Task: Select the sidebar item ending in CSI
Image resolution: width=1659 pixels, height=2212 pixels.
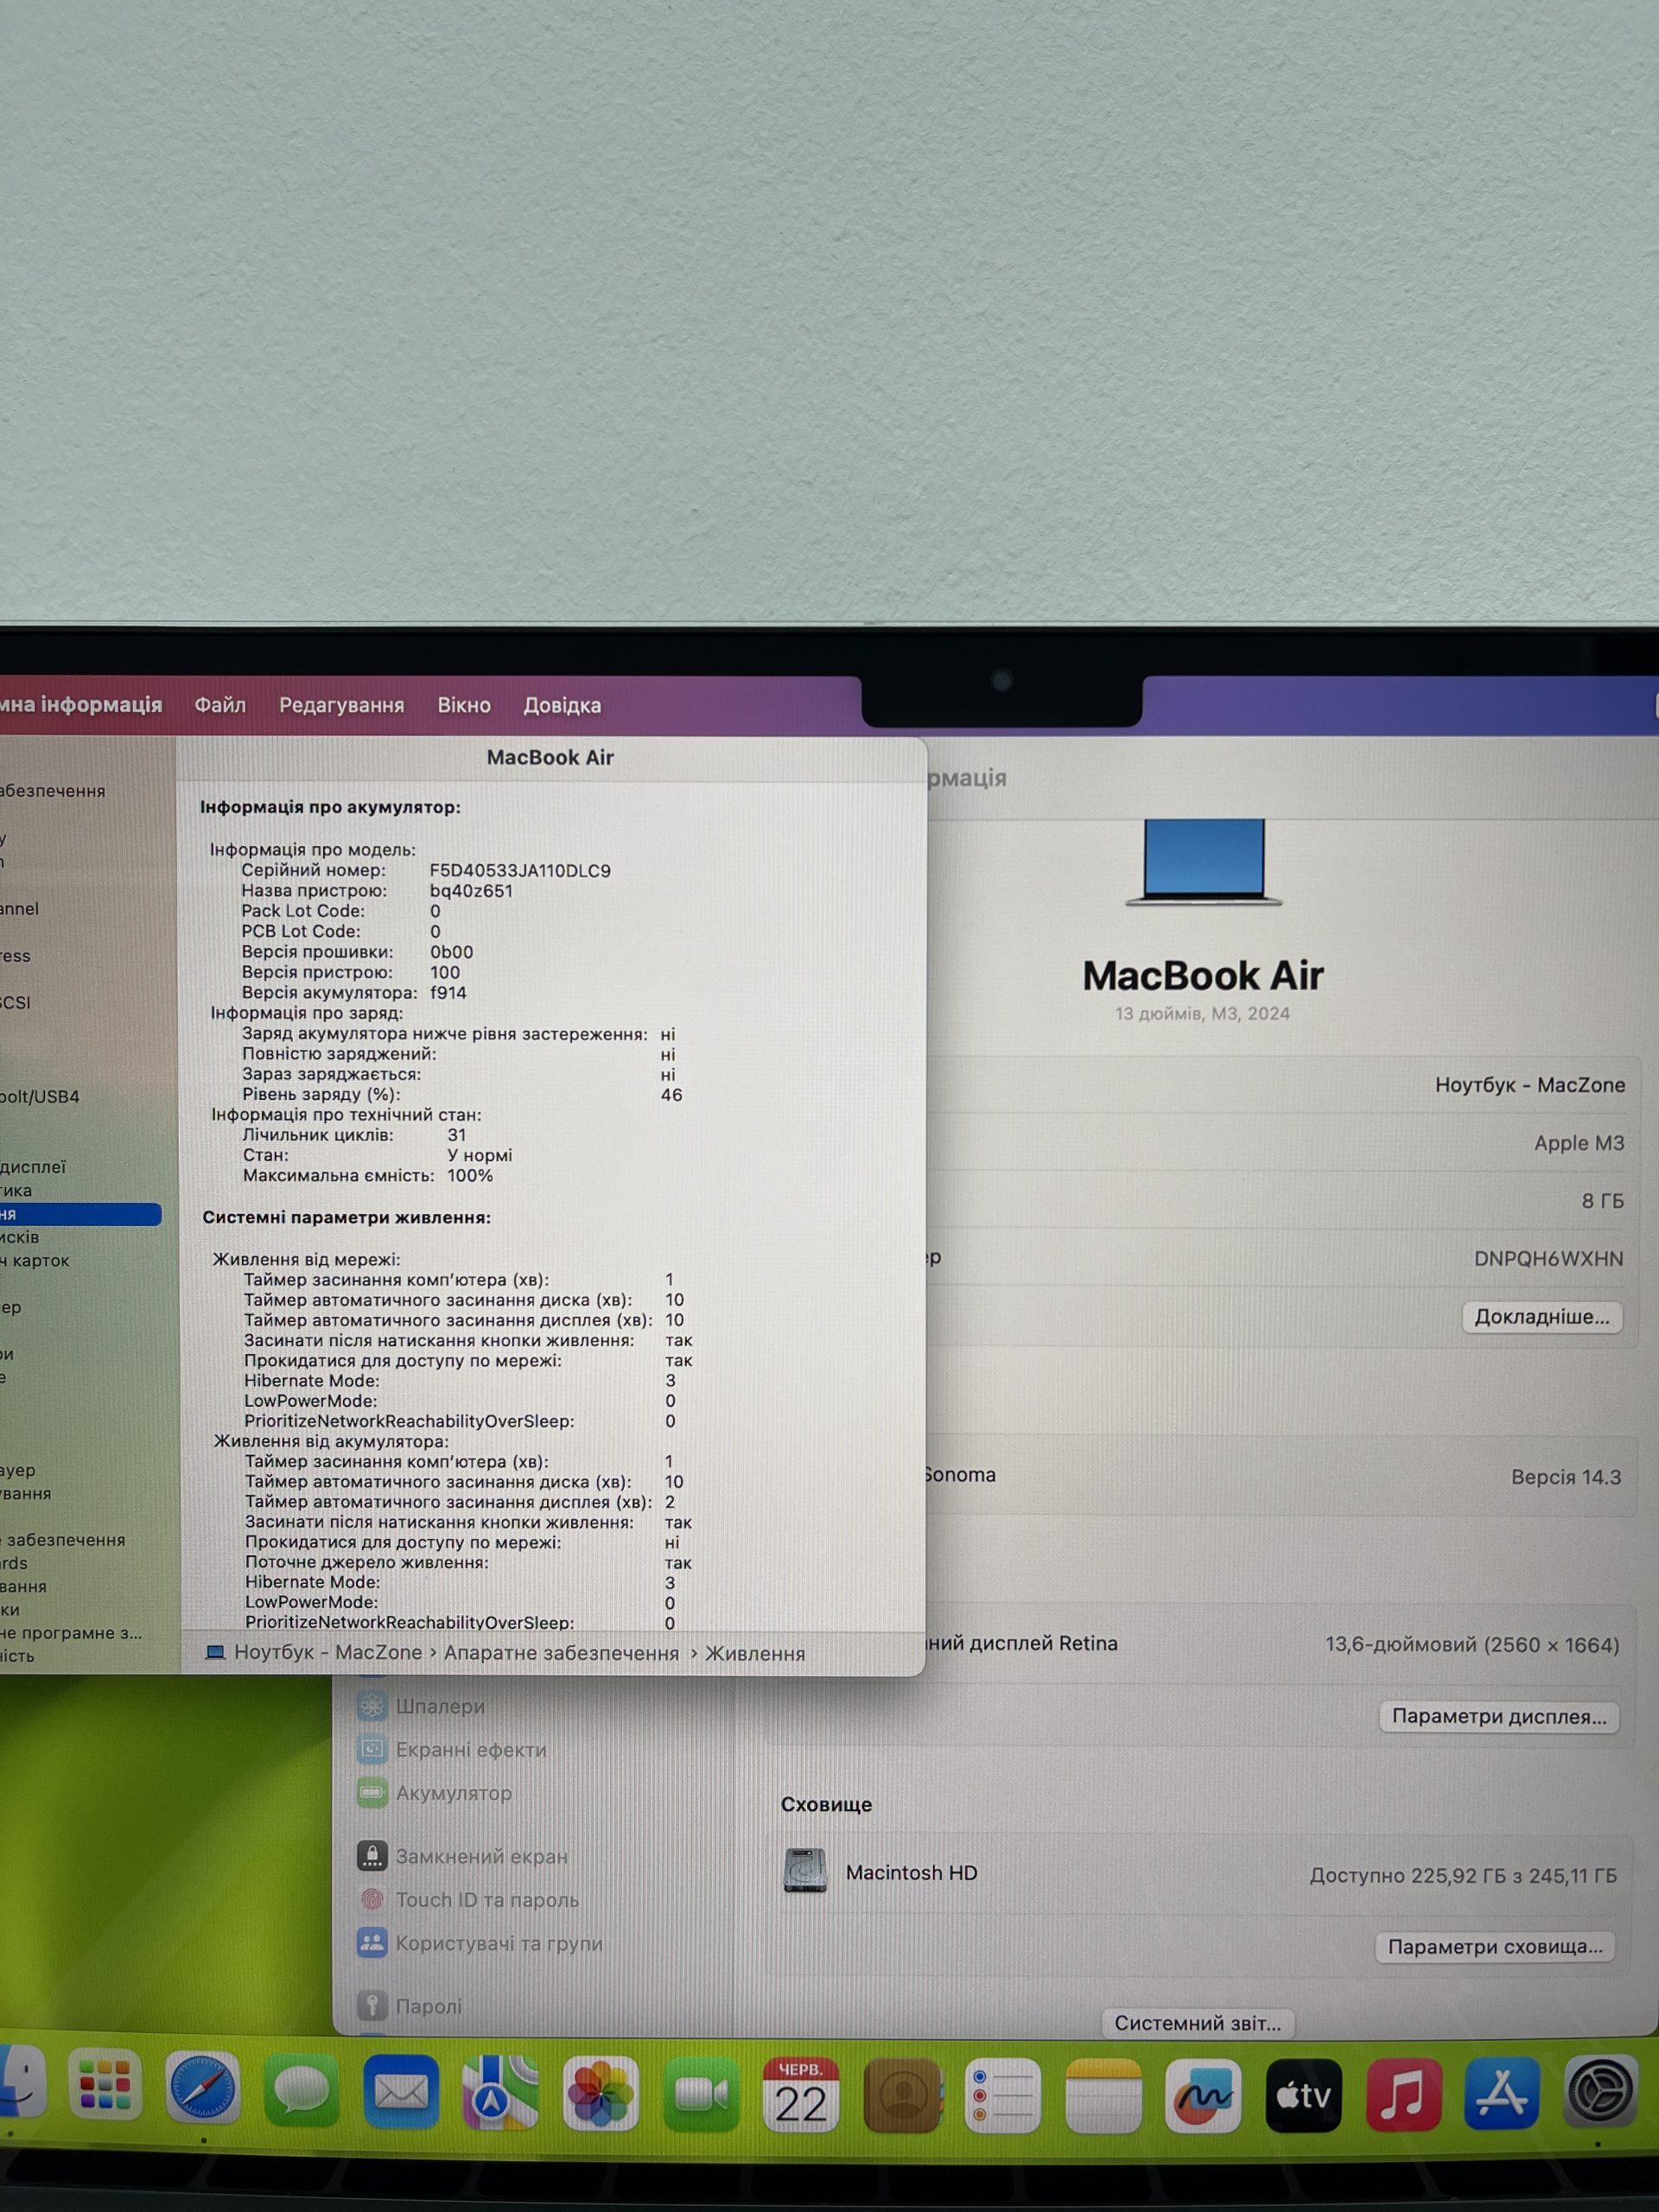Action: click(x=15, y=1002)
